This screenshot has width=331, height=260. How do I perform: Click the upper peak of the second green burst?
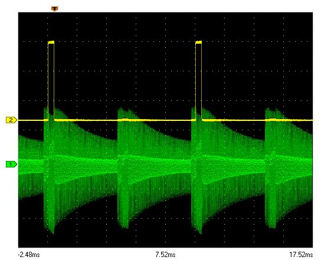[120, 109]
